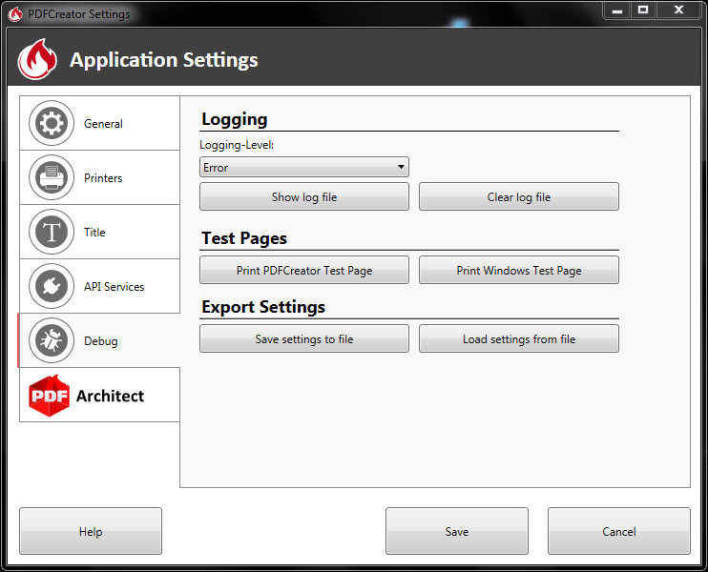This screenshot has width=708, height=572.
Task: Click the 'Export Settings' section heading
Action: [263, 307]
